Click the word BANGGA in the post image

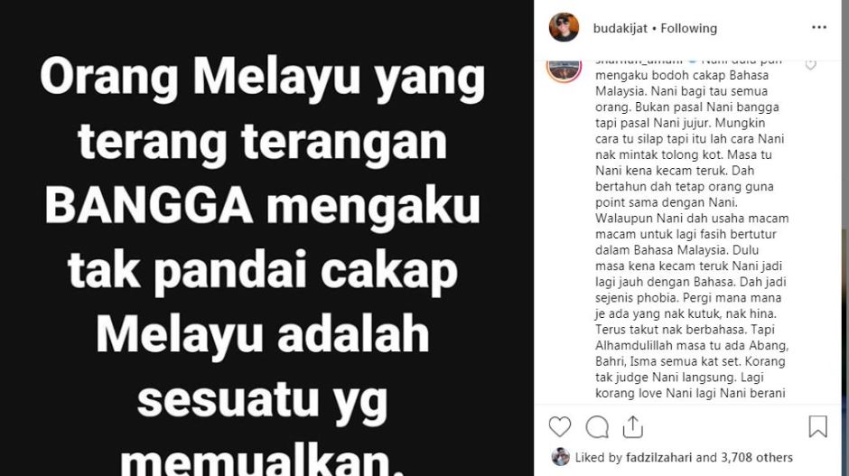pyautogui.click(x=149, y=206)
